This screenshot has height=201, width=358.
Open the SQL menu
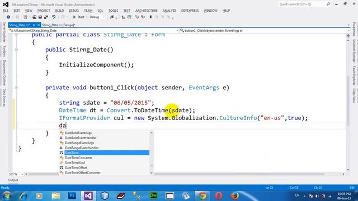pyautogui.click(x=100, y=11)
